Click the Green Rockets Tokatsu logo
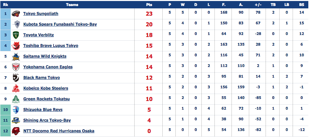The width and height of the screenshot is (310, 138). click(16, 99)
